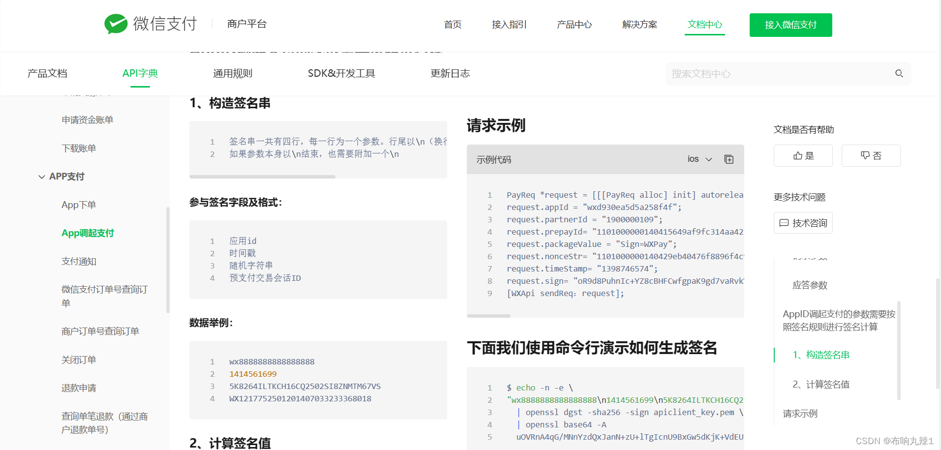Click the thumbs-down 否 button
The width and height of the screenshot is (941, 450).
tap(871, 156)
